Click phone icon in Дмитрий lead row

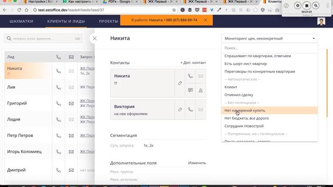coord(58,170)
